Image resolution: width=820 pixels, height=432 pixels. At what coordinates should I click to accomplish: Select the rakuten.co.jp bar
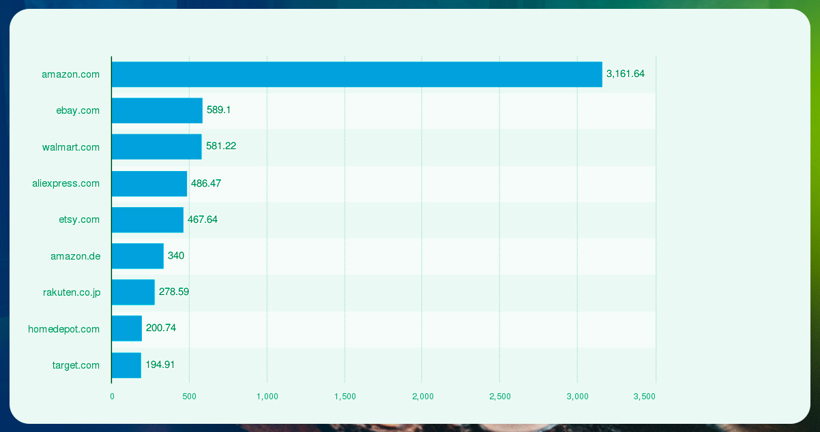point(133,292)
